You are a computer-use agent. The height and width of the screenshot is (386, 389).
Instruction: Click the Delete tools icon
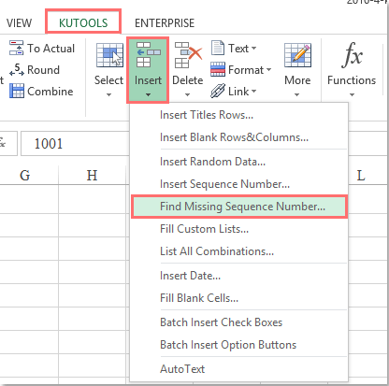188,55
